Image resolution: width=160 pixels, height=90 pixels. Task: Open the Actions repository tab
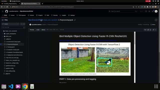31,15
